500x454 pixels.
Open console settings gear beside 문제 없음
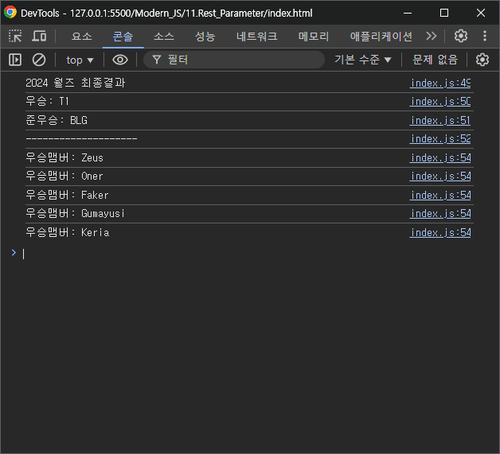(x=482, y=60)
